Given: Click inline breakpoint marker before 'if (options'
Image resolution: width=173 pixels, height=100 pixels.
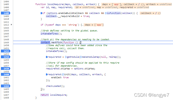Looking at the screenshot, I should [x=41, y=13].
